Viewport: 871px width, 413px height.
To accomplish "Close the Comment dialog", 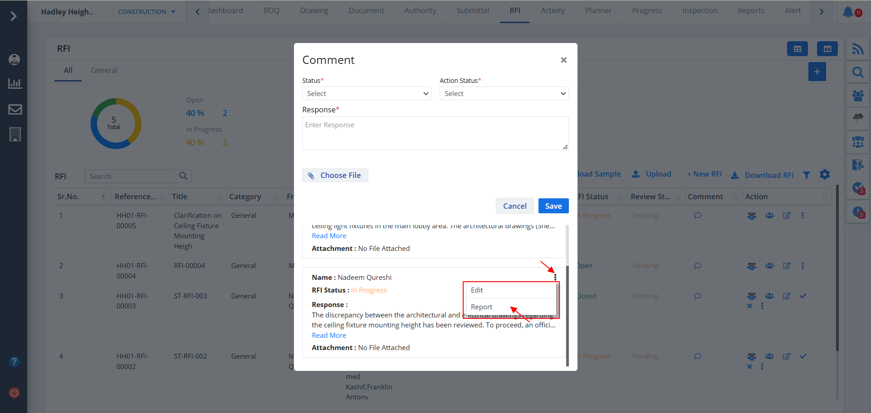I will click(x=563, y=60).
